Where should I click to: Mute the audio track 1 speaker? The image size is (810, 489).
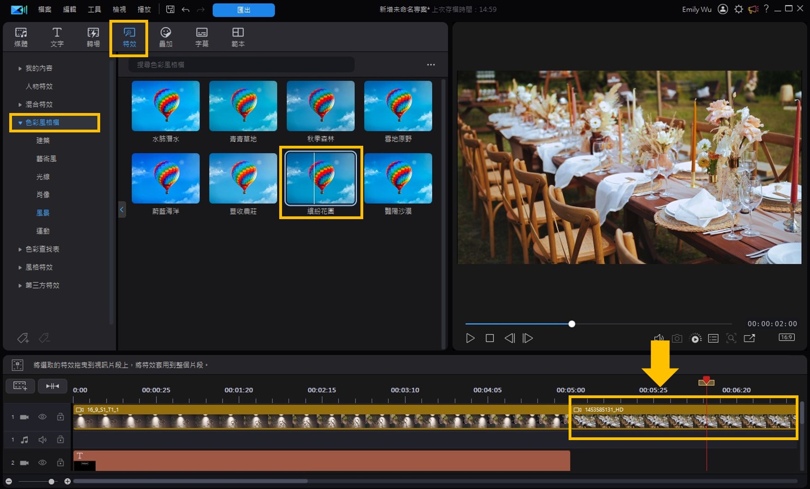[x=42, y=440]
